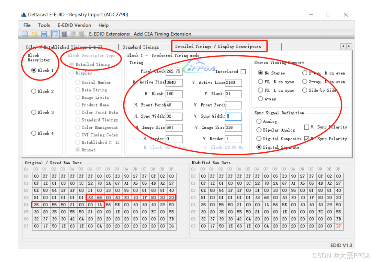Toggle the Interlaced checkbox
371x262 pixels.
(243, 71)
